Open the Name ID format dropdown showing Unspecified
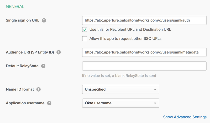The width and height of the screenshot is (210, 123). point(121,89)
